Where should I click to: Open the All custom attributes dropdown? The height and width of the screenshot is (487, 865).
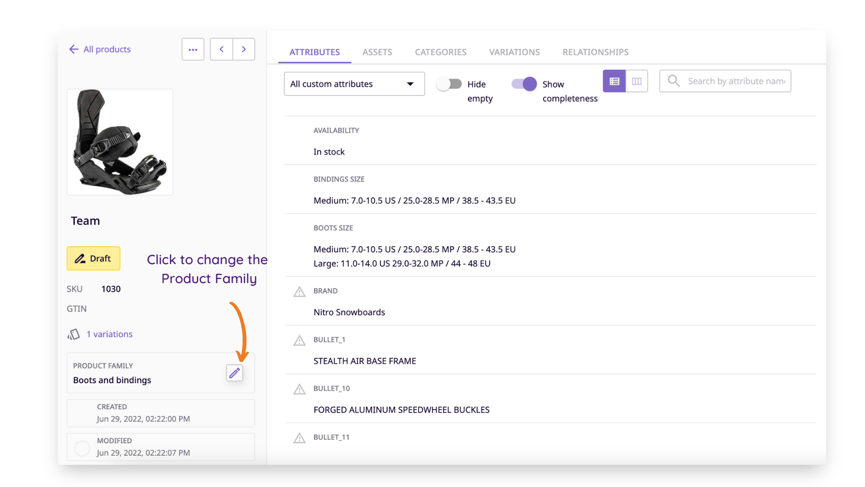pyautogui.click(x=354, y=84)
